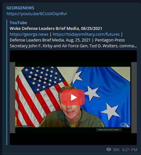The image size is (141, 155).
Task: Click the Defense Department watermark logo
Action: (123, 125)
